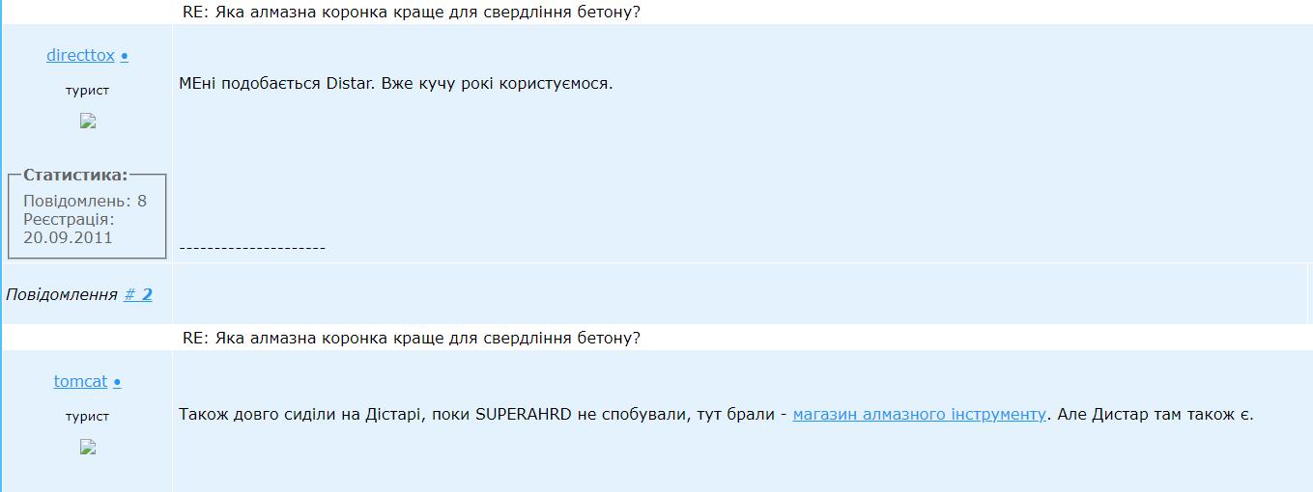Click the second post's 'RE:' title above tomcat
Viewport: 1313px width, 492px height.
[411, 338]
